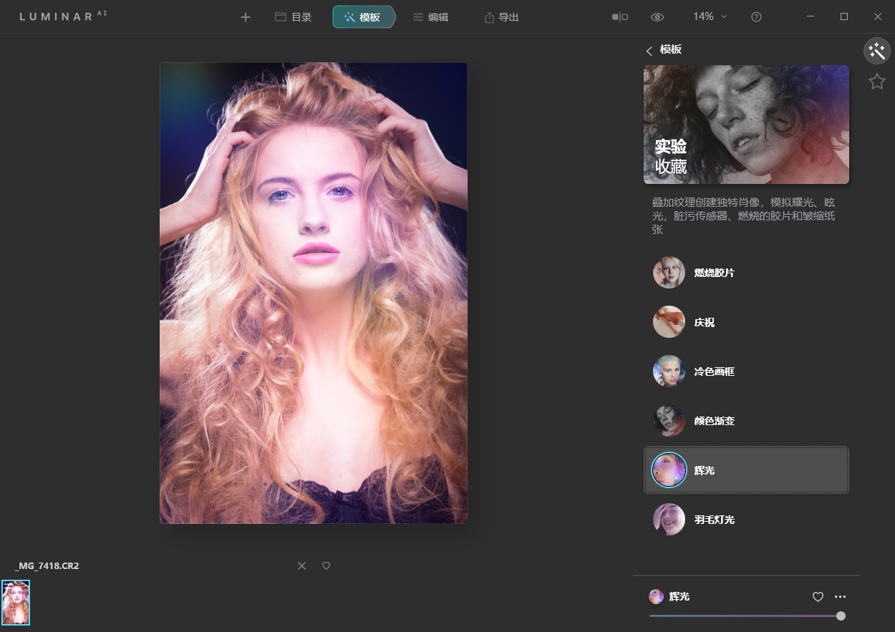Click the heart icon beside the filename
The image size is (895, 632).
[x=326, y=566]
